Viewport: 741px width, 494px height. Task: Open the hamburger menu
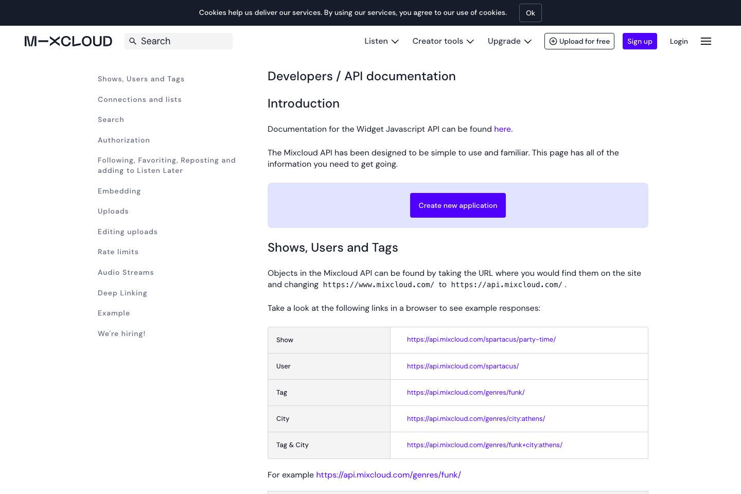coord(705,41)
